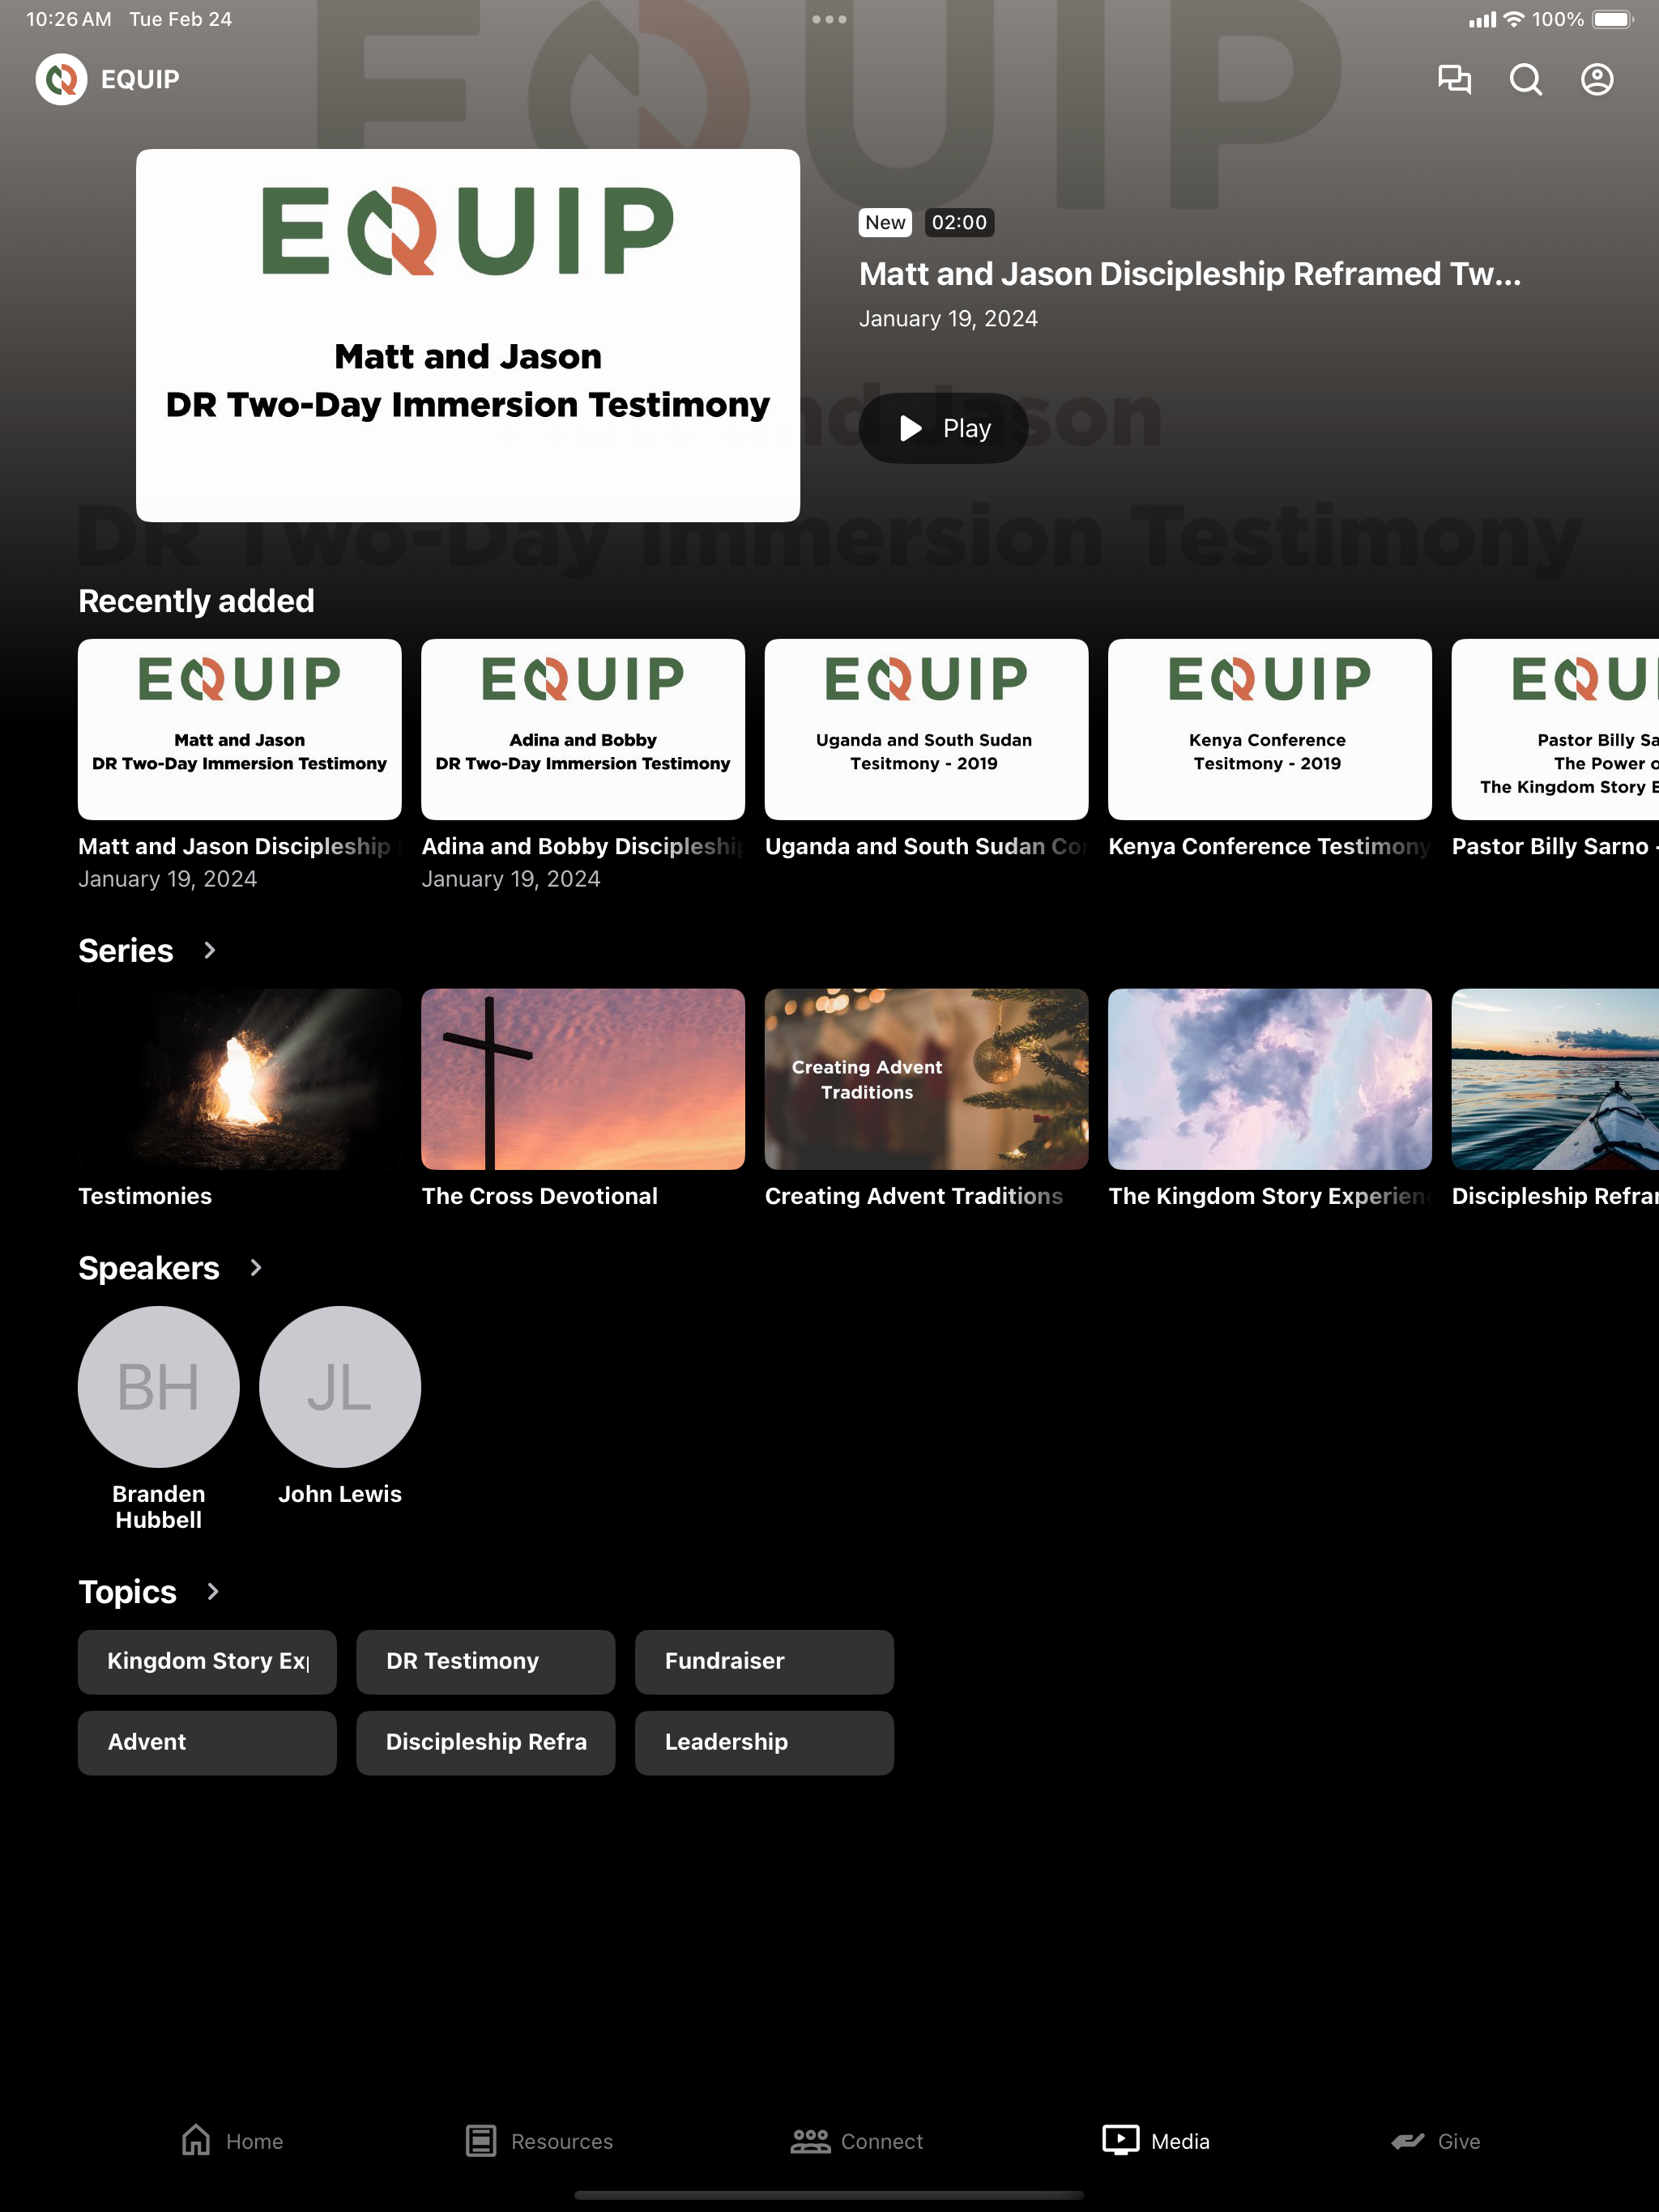Screen dimensions: 1659x2212
Task: Tap the Matt and Jason Discipleship card title
Action: (240, 846)
